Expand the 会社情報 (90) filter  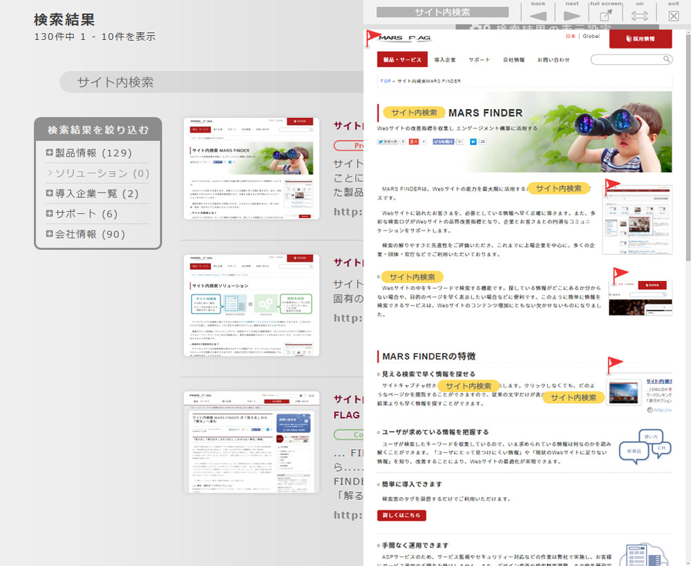point(49,234)
